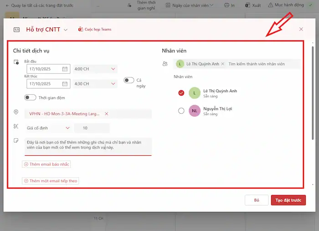Click the Xuất export icon
The height and width of the screenshot is (231, 319).
[x=247, y=5]
